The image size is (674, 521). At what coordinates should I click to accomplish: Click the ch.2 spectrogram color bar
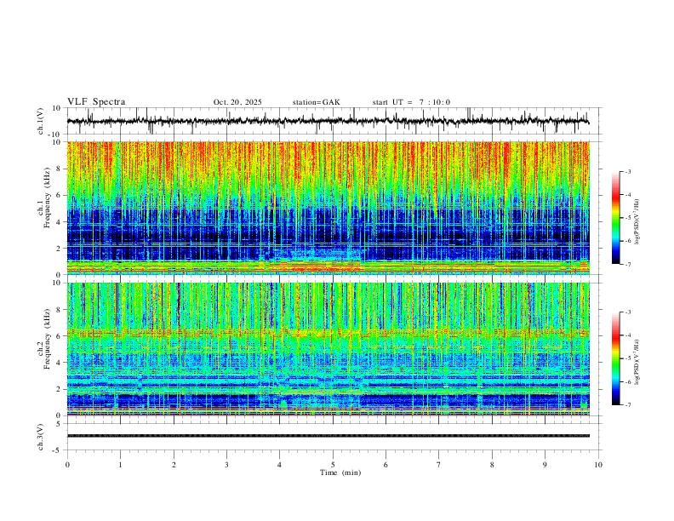616,358
